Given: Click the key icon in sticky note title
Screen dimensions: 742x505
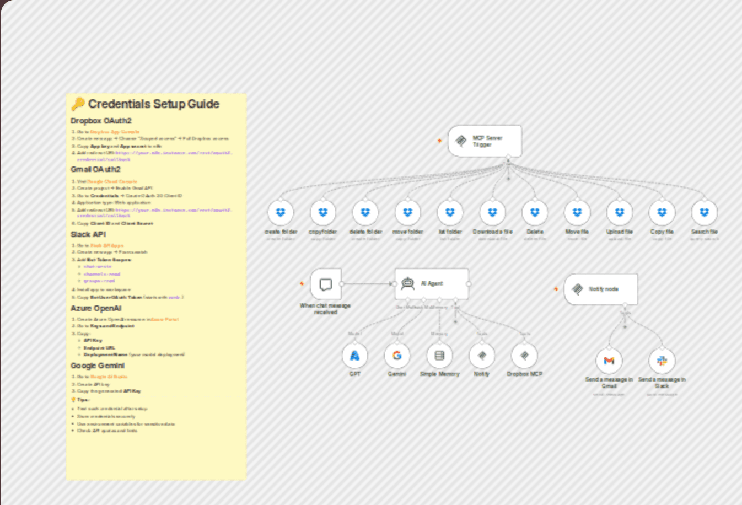Looking at the screenshot, I should [78, 104].
